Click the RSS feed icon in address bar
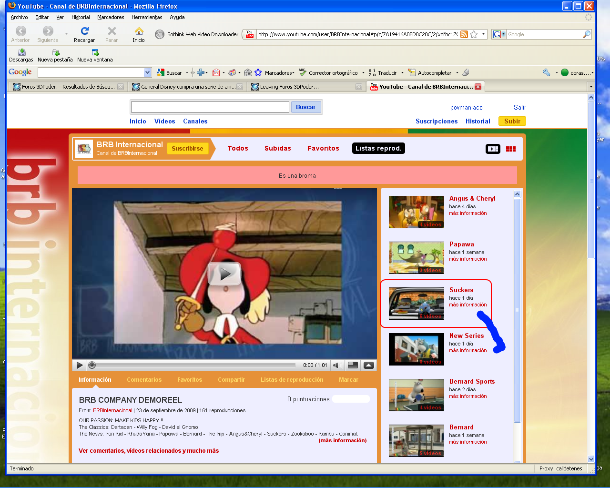The height and width of the screenshot is (488, 610). pos(464,34)
